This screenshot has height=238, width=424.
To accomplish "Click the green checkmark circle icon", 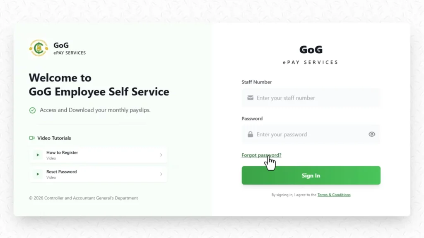I will 32,110.
